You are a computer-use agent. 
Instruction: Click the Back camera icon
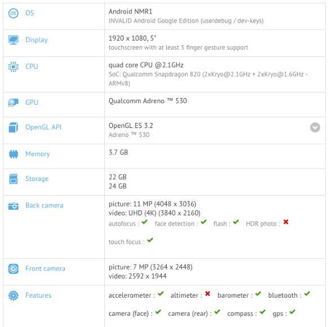13,206
